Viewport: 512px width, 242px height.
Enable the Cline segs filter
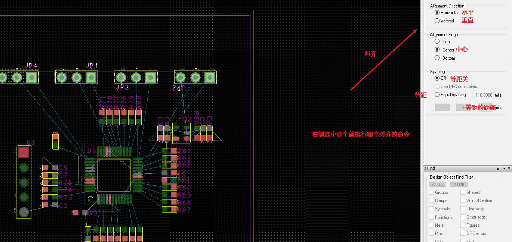463,208
